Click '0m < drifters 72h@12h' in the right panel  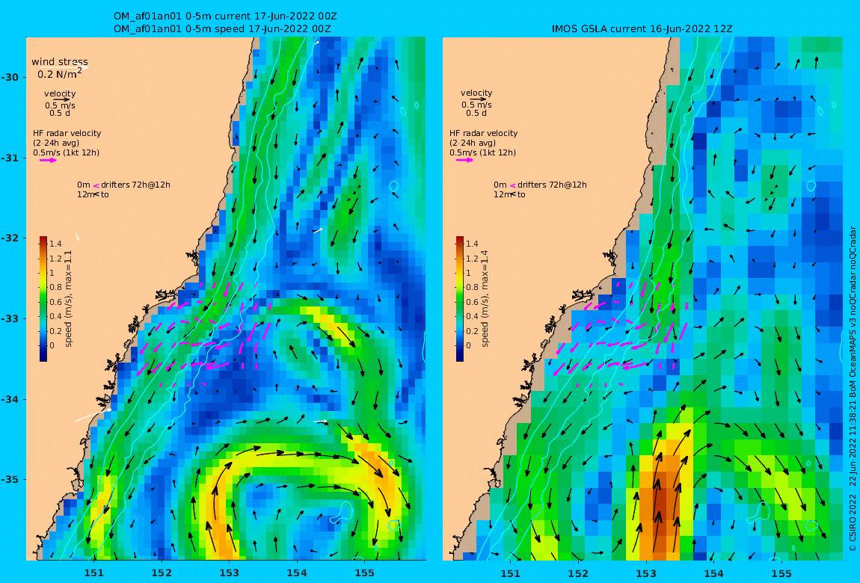[540, 185]
